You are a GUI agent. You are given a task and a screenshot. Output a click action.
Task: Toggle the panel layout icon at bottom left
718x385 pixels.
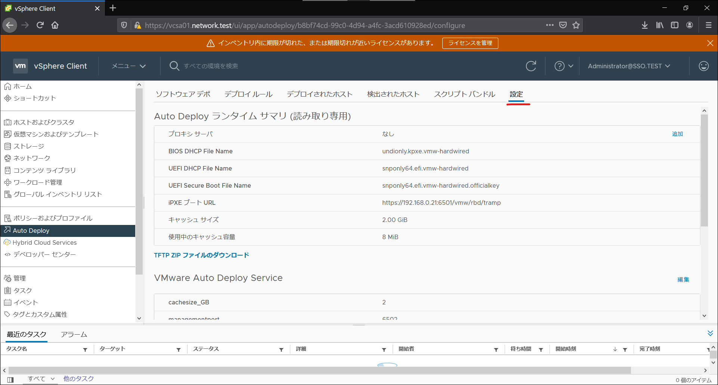point(10,380)
